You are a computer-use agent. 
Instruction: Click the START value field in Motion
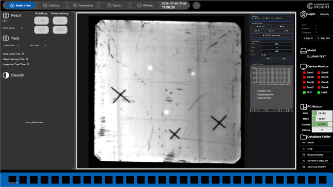pyautogui.click(x=276, y=47)
